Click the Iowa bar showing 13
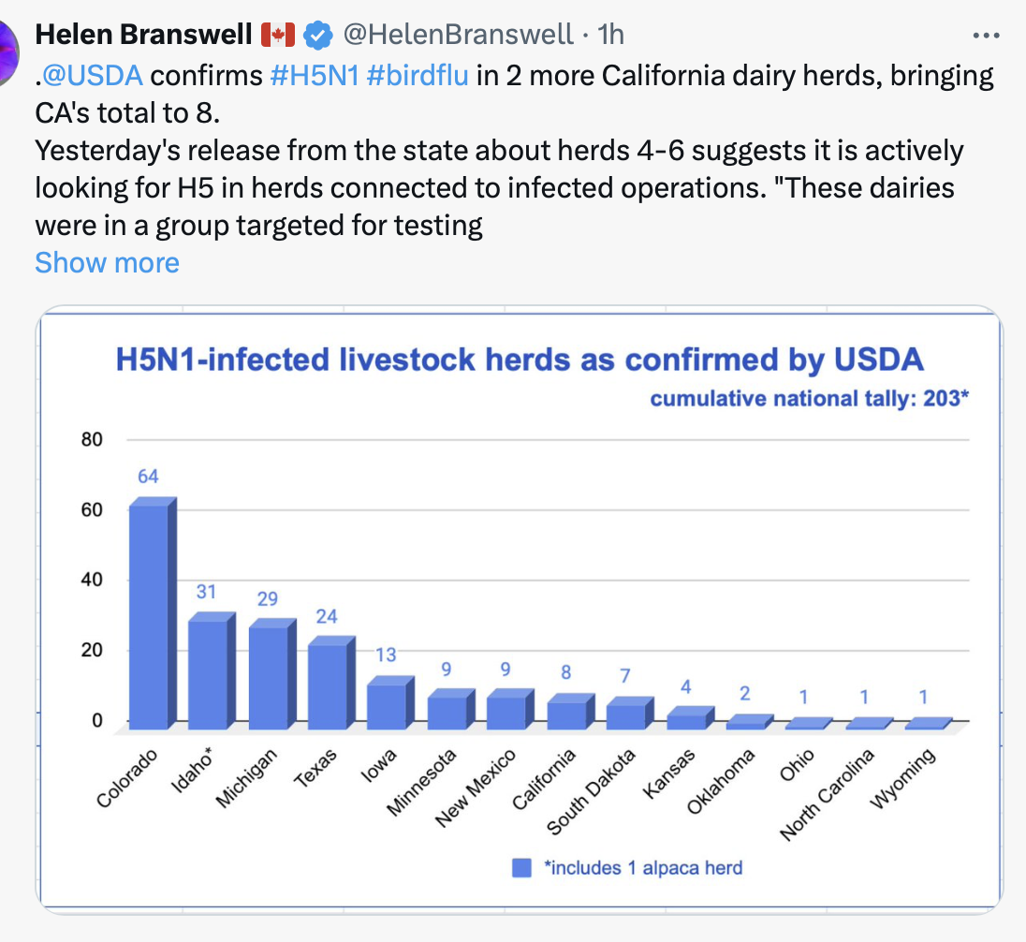Screen dimensions: 1026x942 click(387, 704)
